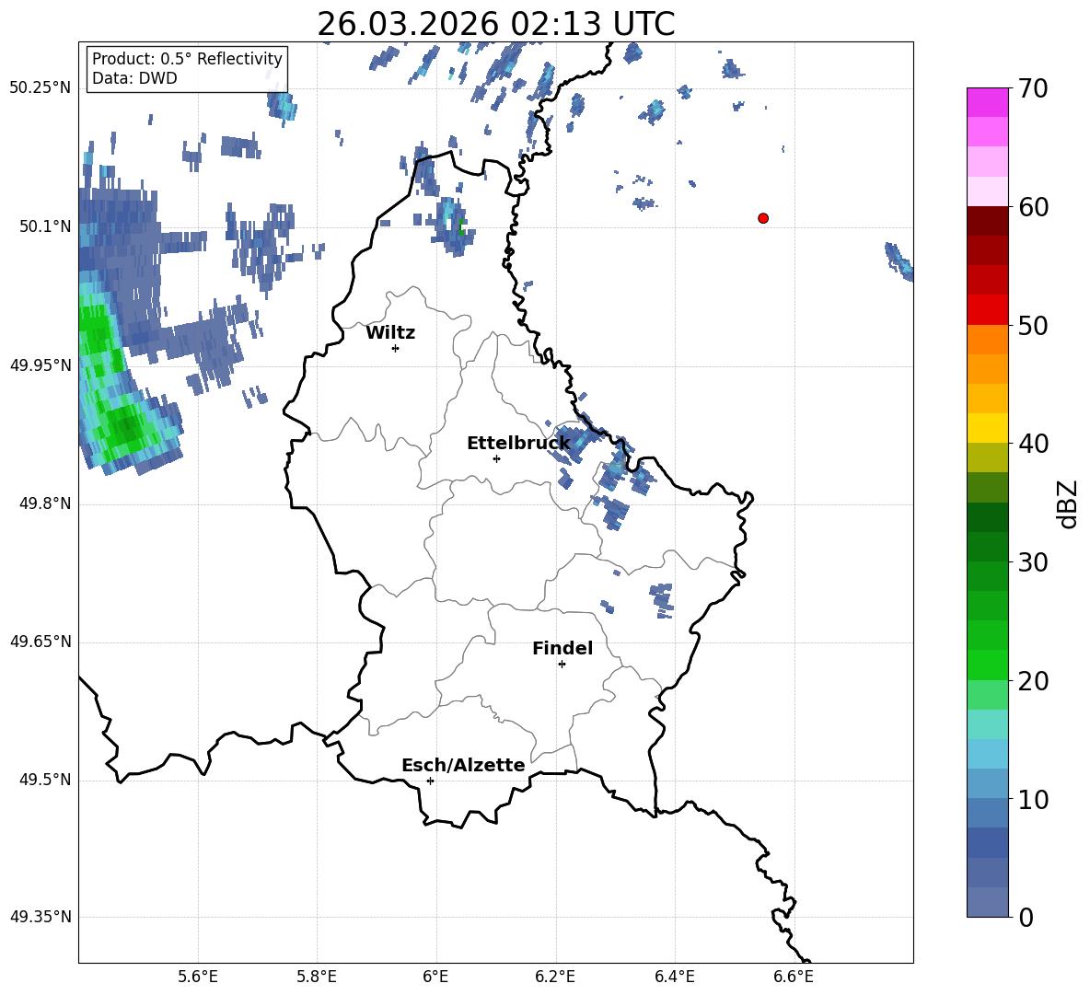Click the 0 tick on colorbar
1090x995 pixels.
click(x=1026, y=917)
